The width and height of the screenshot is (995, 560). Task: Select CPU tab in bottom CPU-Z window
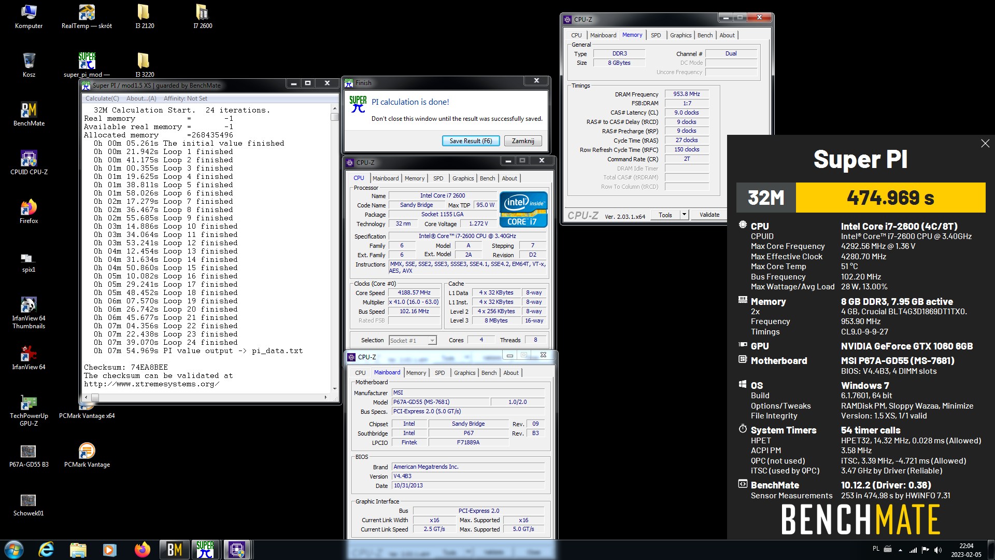pos(360,373)
